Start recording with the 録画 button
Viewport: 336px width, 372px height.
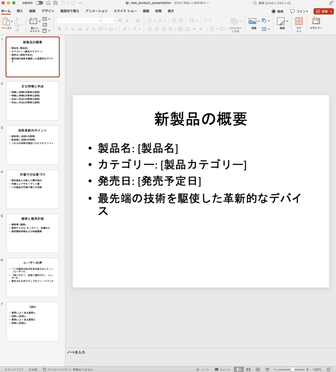(x=277, y=11)
